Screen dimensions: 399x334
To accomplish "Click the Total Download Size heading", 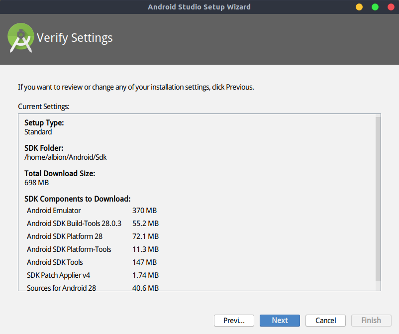I will tap(60, 173).
